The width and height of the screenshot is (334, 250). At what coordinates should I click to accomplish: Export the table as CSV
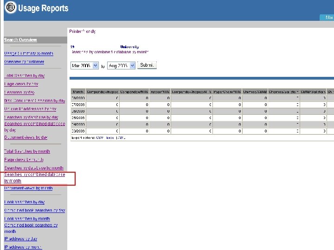coord(100,138)
